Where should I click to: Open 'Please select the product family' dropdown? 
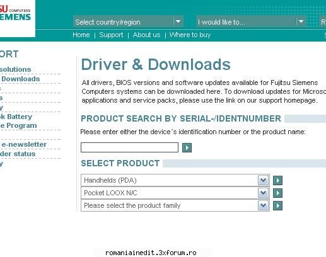pos(175,205)
